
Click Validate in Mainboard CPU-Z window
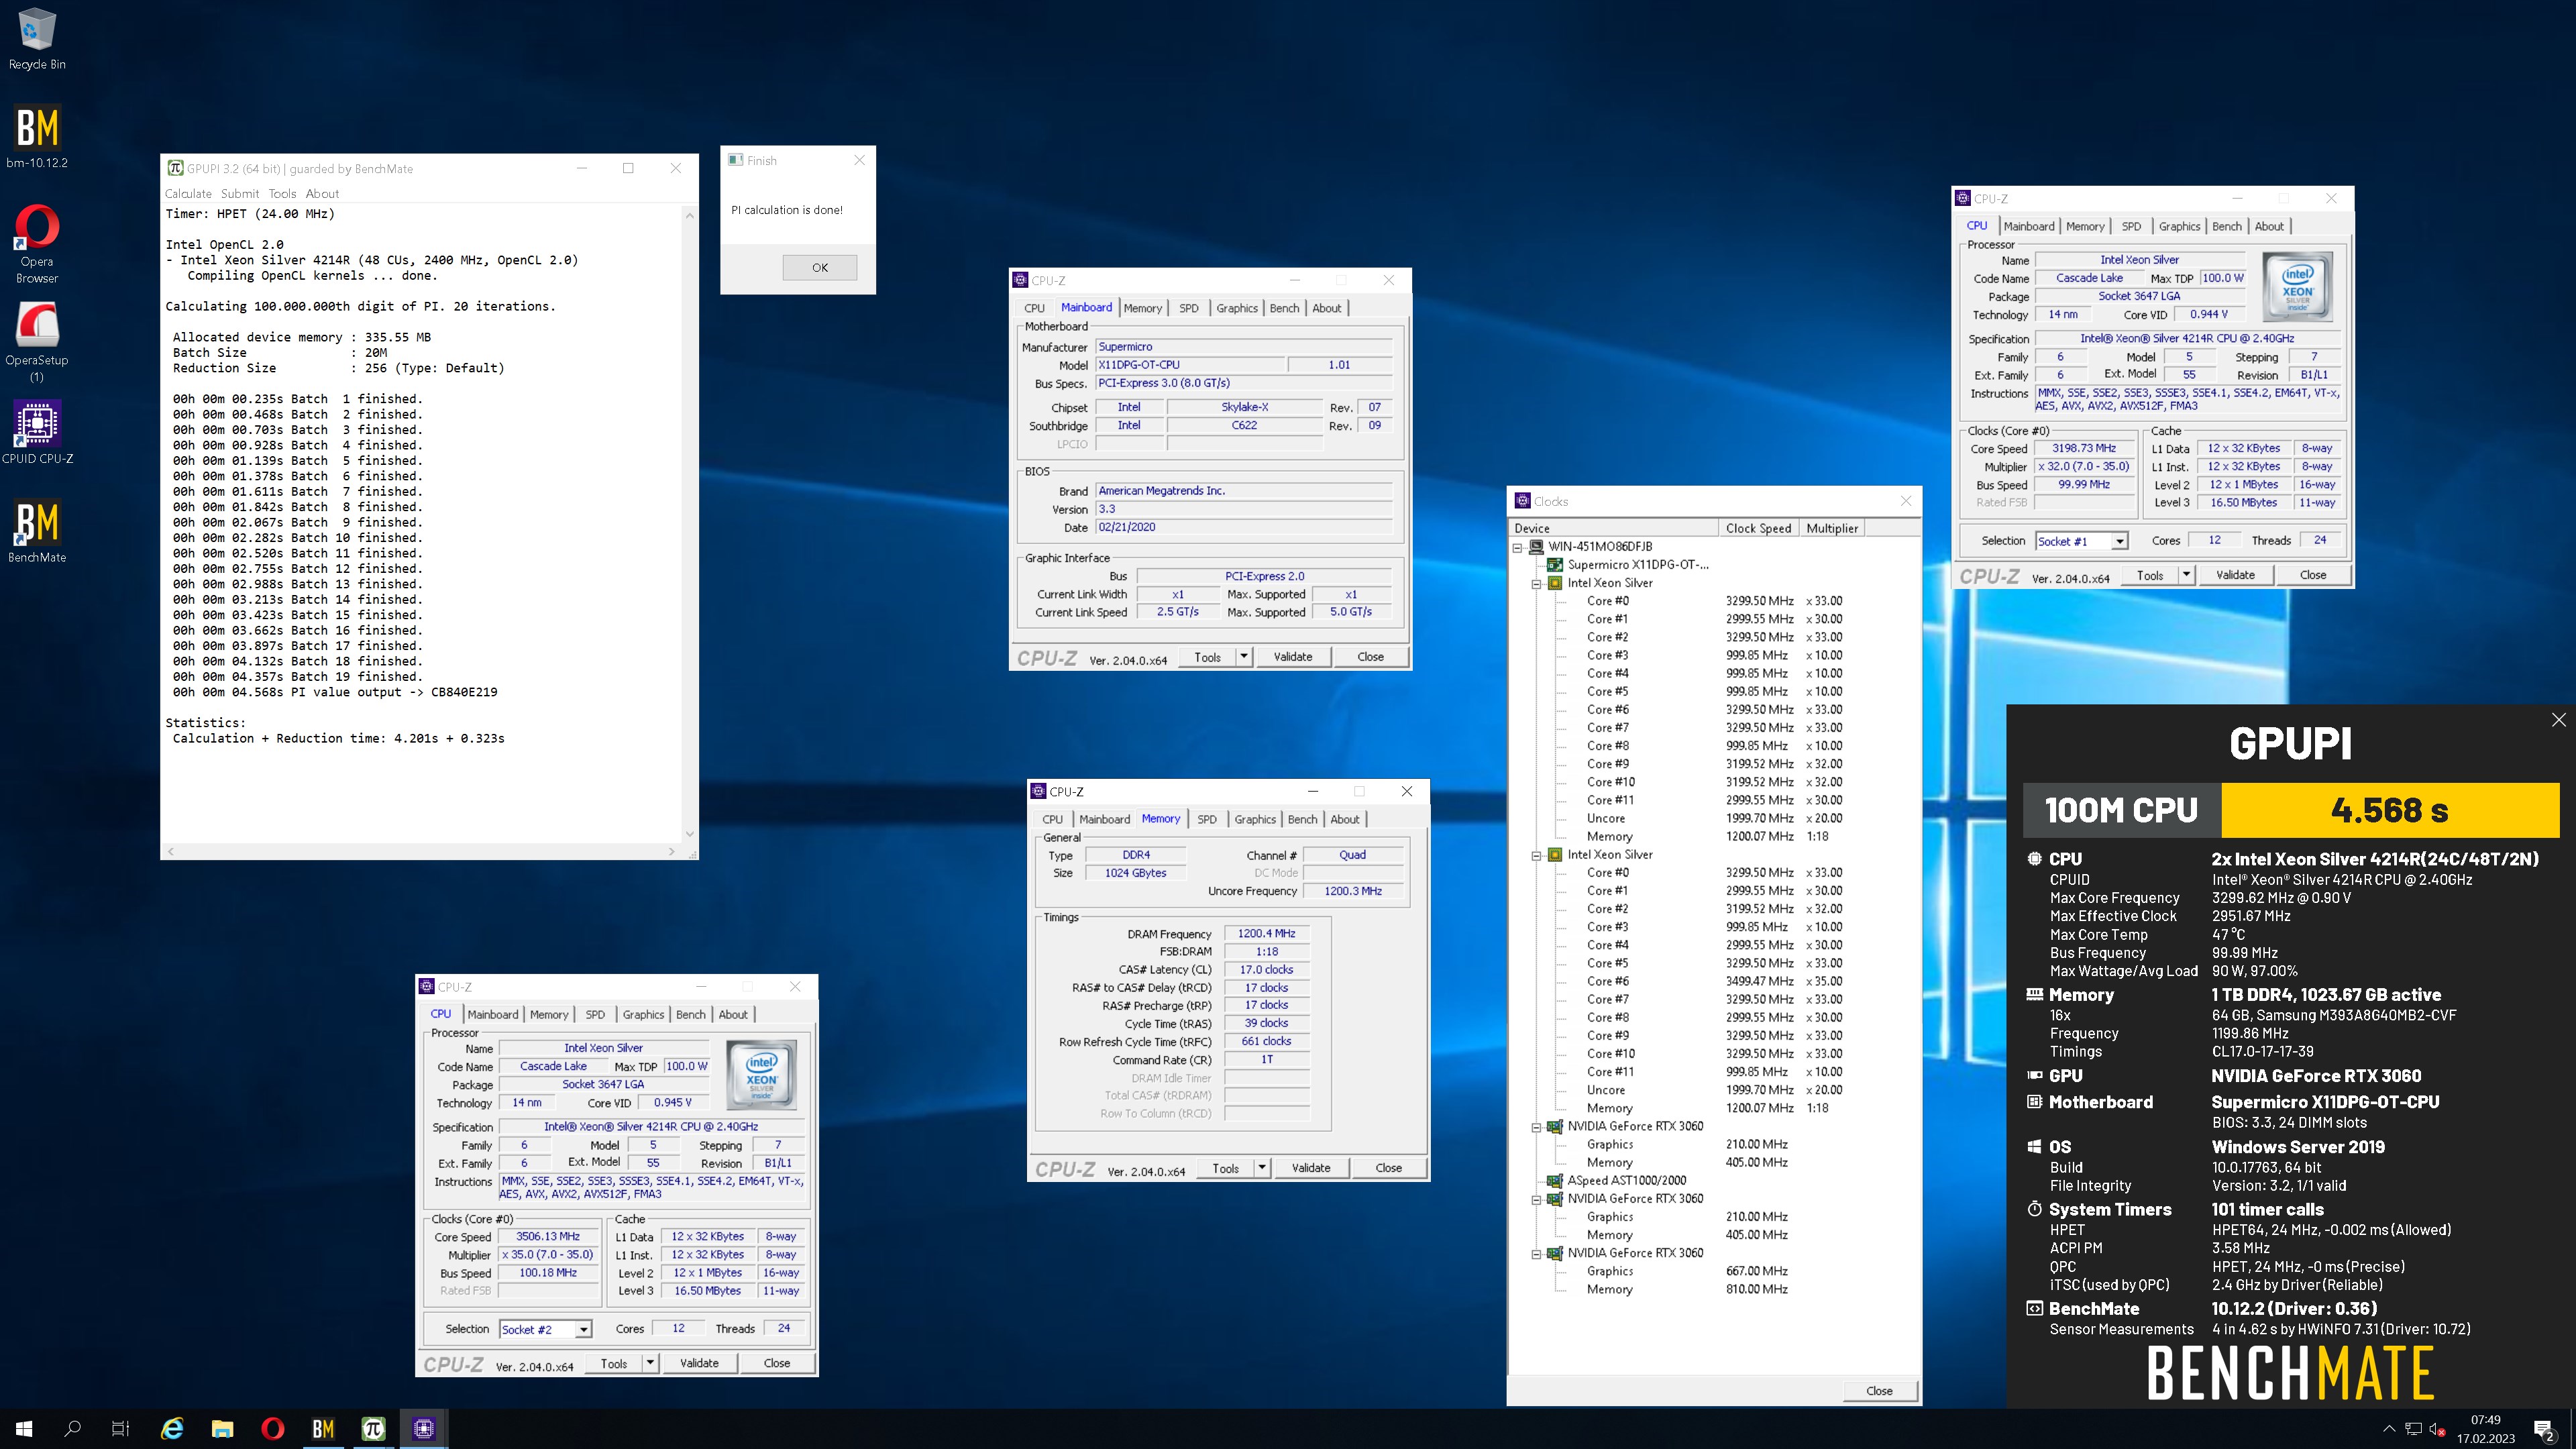(x=1292, y=657)
